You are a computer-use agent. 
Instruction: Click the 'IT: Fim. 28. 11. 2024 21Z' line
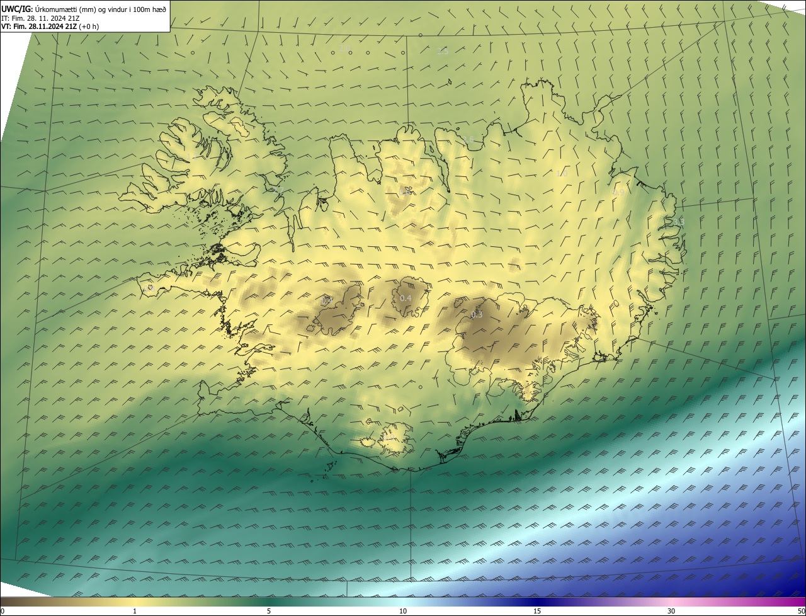[x=40, y=18]
